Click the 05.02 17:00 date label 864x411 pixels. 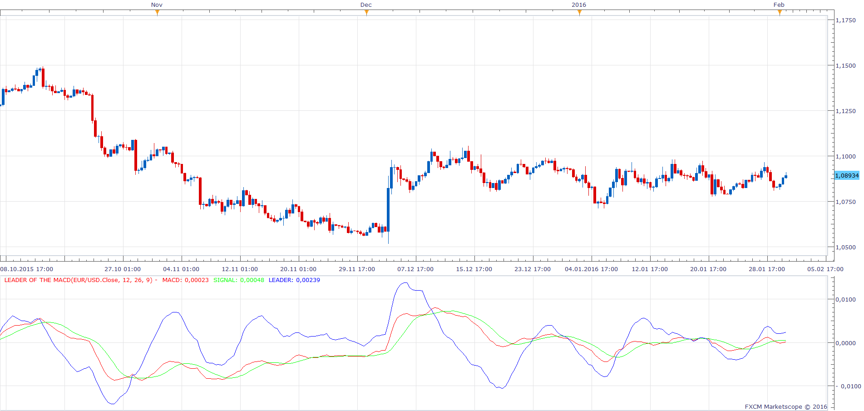(x=825, y=269)
